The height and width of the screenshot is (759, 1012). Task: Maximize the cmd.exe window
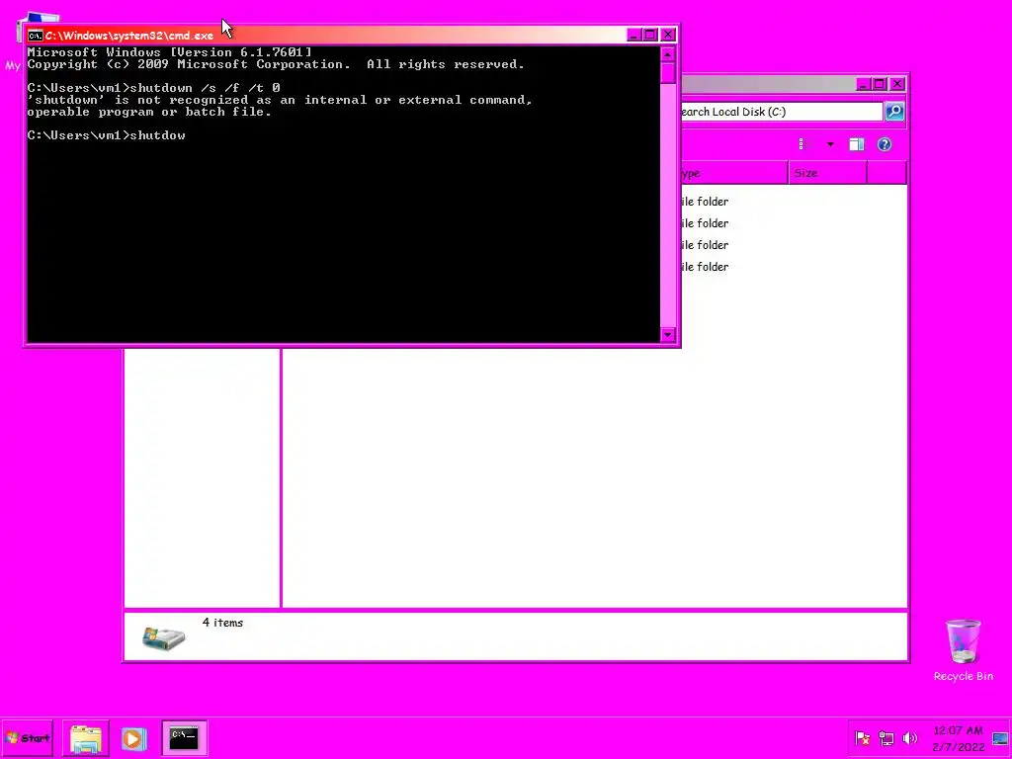click(650, 35)
